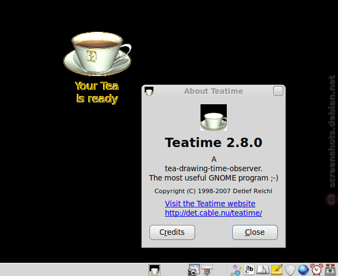Click the "tea-drawing-time-observer." description text
The width and height of the screenshot is (338, 276).
click(214, 168)
